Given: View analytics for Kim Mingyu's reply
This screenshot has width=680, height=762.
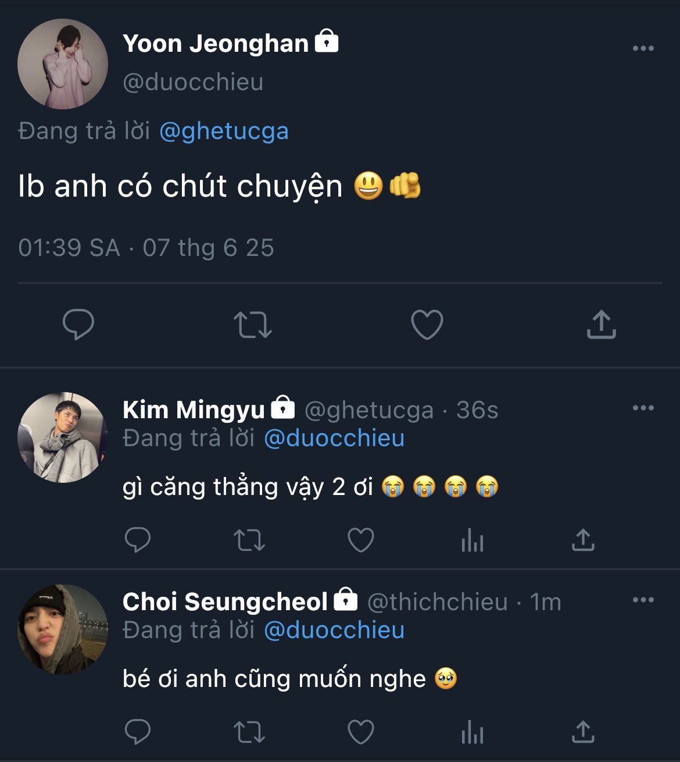Looking at the screenshot, I should point(472,541).
